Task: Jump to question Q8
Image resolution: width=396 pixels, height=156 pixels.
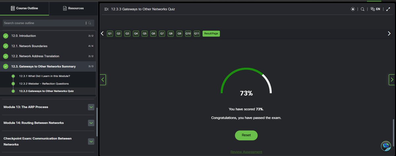Action: coord(171,34)
